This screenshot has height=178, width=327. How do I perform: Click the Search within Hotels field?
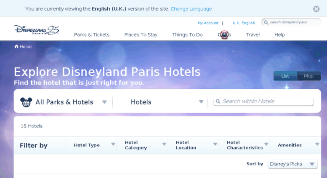[x=263, y=101]
